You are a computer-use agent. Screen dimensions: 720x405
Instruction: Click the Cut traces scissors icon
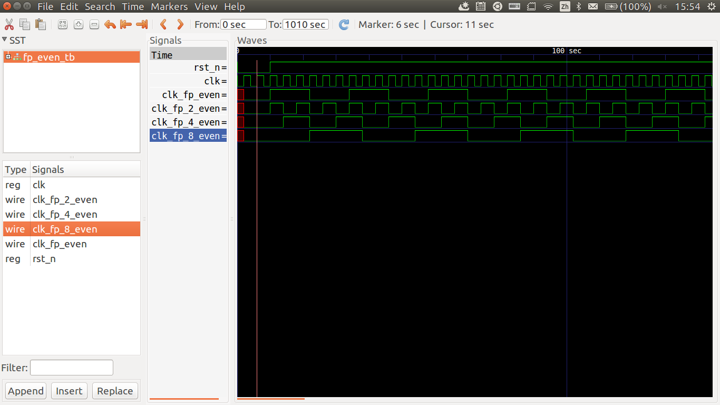pyautogui.click(x=9, y=24)
